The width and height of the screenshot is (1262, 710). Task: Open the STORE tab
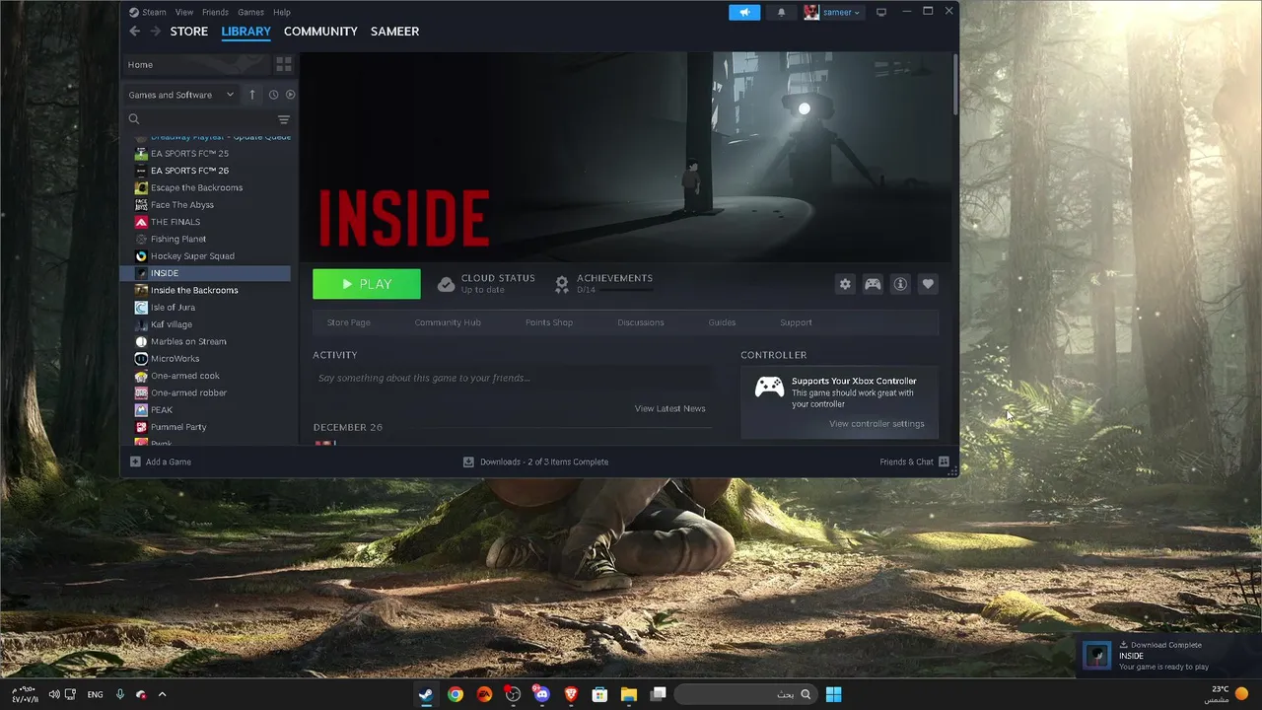coord(189,32)
